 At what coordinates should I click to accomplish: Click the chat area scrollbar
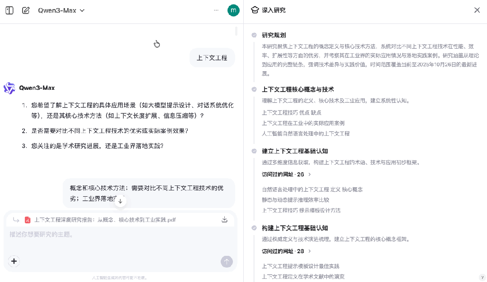click(236, 31)
